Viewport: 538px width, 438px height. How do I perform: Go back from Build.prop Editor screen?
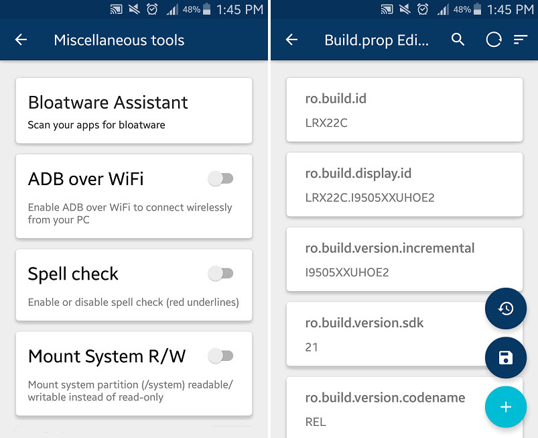[x=291, y=40]
